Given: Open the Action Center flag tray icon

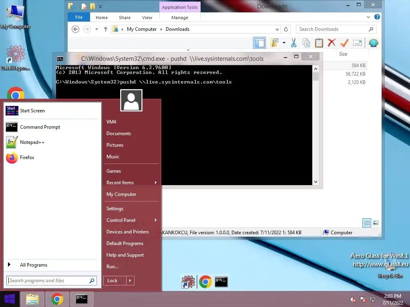Looking at the screenshot, I should coord(362,299).
